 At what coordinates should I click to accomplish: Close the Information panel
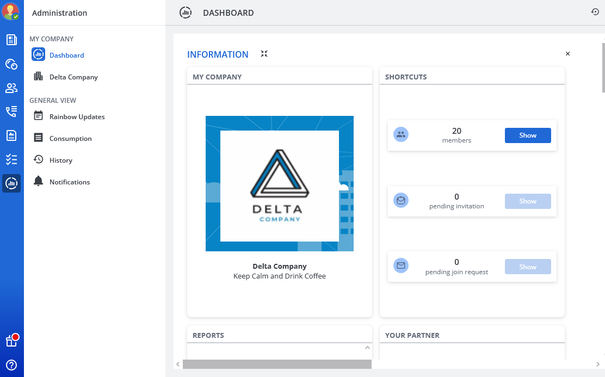coord(567,54)
